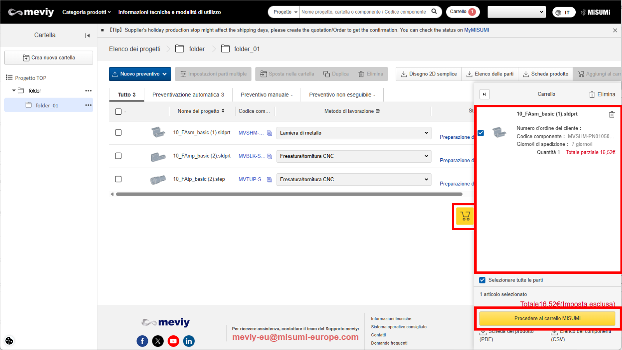Uncheck the 10_FAsm_basic cart item checkbox
This screenshot has width=622, height=350.
tap(481, 133)
